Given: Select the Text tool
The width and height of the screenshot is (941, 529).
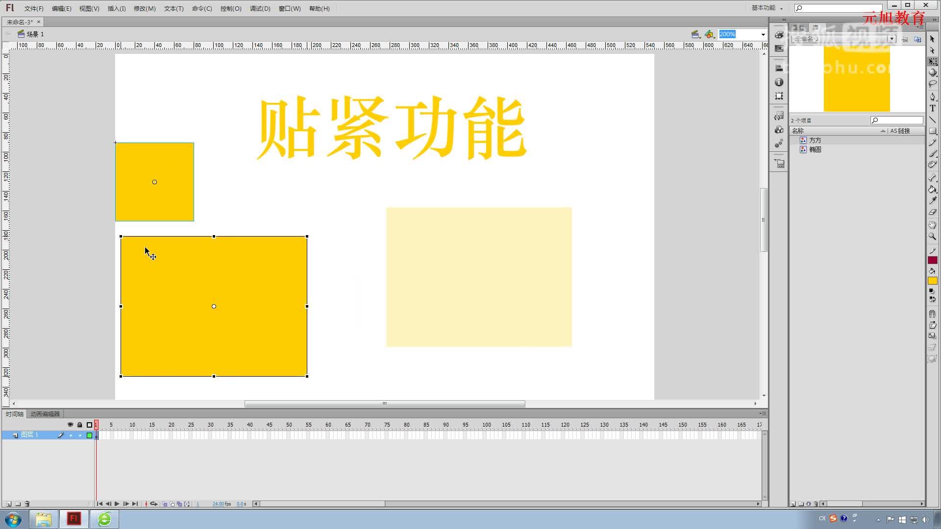Looking at the screenshot, I should 932,108.
